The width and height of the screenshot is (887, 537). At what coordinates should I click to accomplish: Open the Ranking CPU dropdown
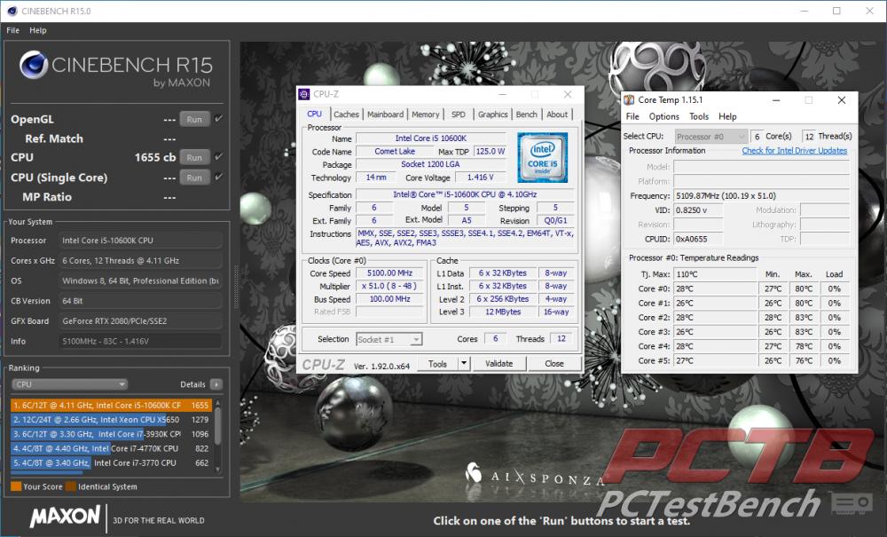point(69,384)
